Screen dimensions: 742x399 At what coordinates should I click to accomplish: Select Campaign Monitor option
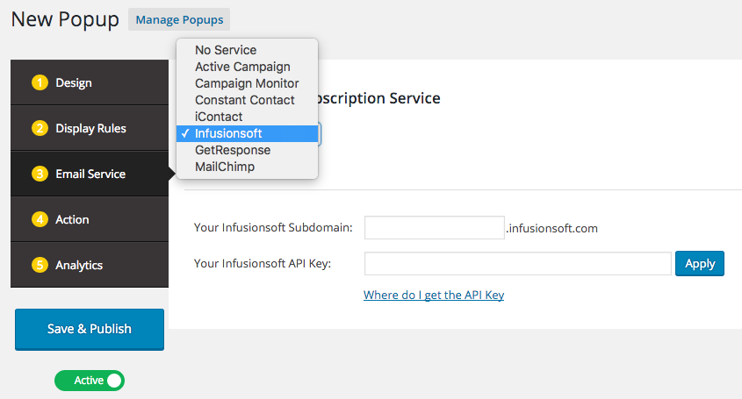(x=247, y=83)
